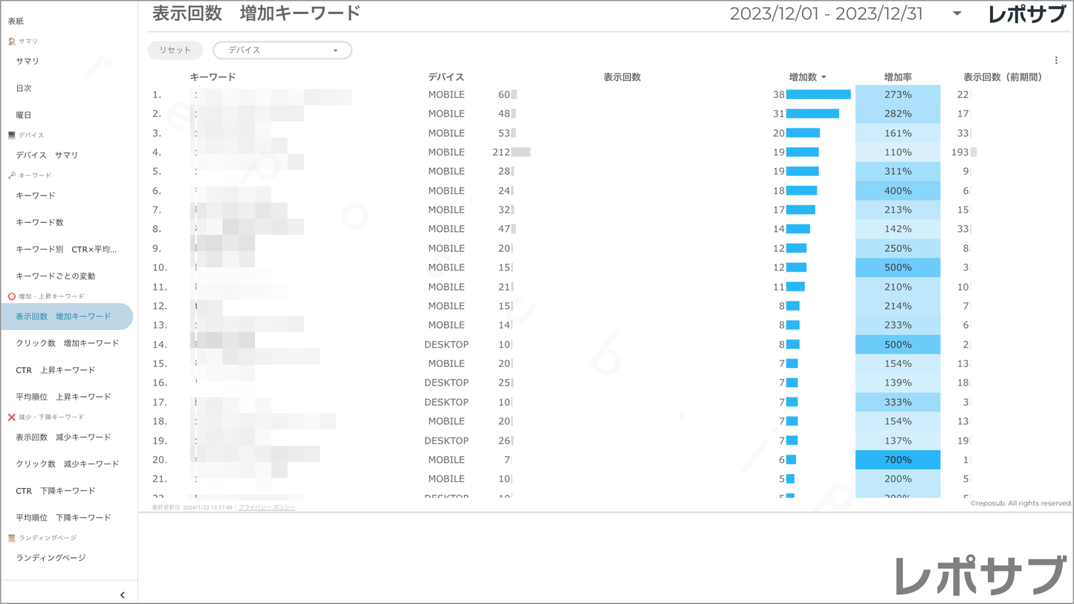Open the プライバシー ポリシー link
The width and height of the screenshot is (1074, 604).
pos(267,507)
